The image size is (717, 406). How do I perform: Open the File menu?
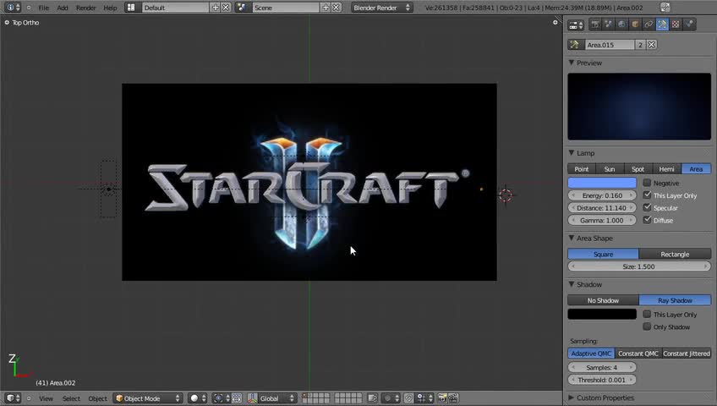(43, 8)
